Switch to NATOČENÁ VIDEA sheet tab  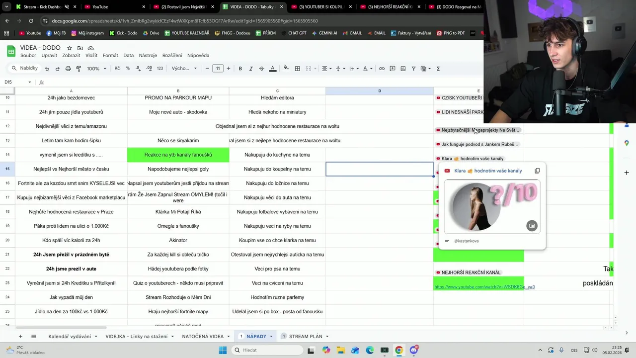pos(203,337)
